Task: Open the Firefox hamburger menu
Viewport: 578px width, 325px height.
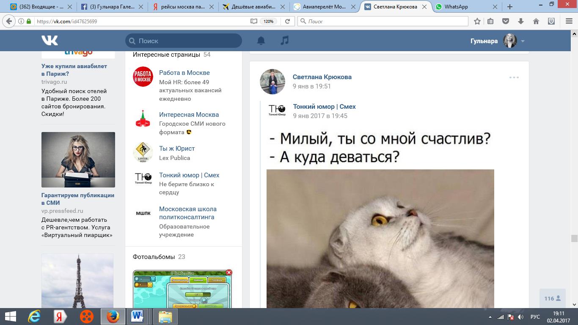Action: pyautogui.click(x=568, y=21)
